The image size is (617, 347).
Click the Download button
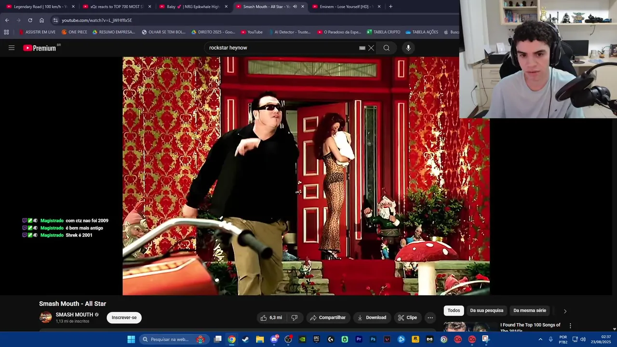coord(372,318)
